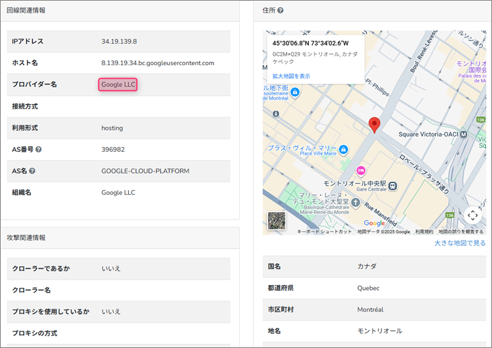
Task: Open 利用規約 map terms link
Action: (x=424, y=232)
